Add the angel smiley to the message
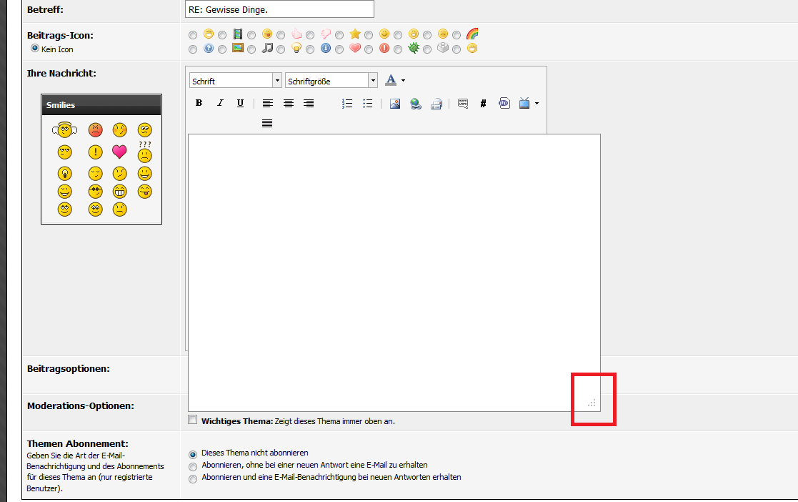This screenshot has width=798, height=502. [x=64, y=130]
